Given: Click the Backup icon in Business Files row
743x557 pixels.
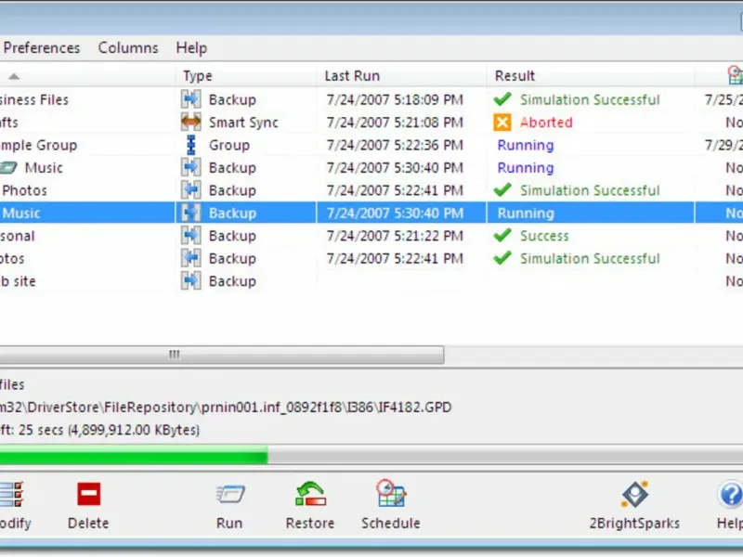Looking at the screenshot, I should (190, 99).
